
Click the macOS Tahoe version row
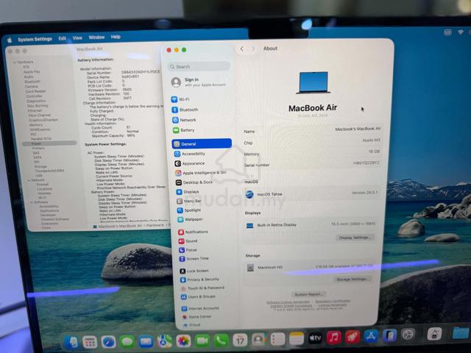pyautogui.click(x=311, y=193)
